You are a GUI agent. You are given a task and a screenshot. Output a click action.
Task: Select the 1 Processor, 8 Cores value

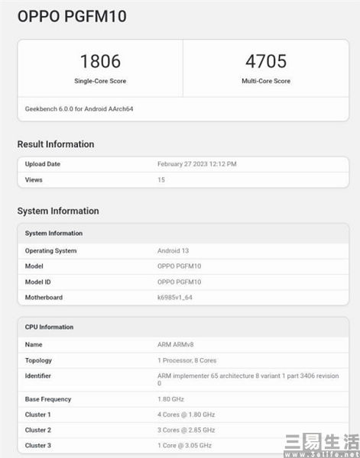coord(186,360)
